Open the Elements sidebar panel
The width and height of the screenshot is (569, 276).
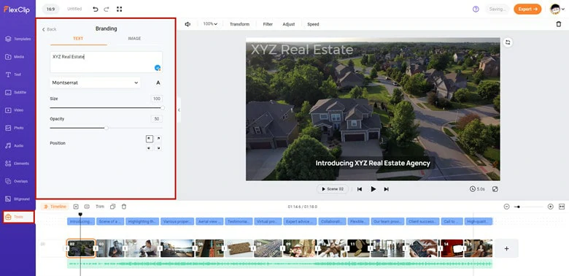[18, 164]
